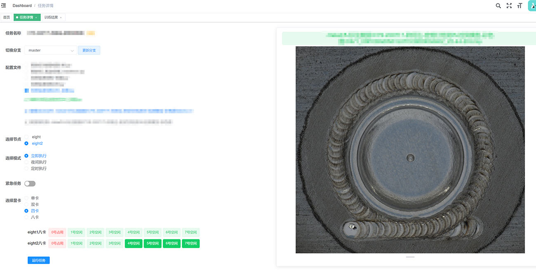Click the welding image preview
536x278 pixels.
[410, 150]
